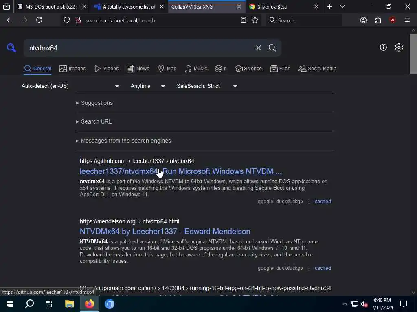Select the Files search category

(280, 68)
